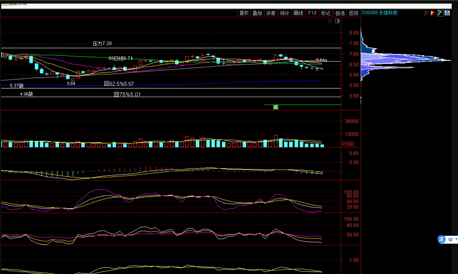Open the blue window panel icon
Screen dimensions: 458x274
coord(447,13)
